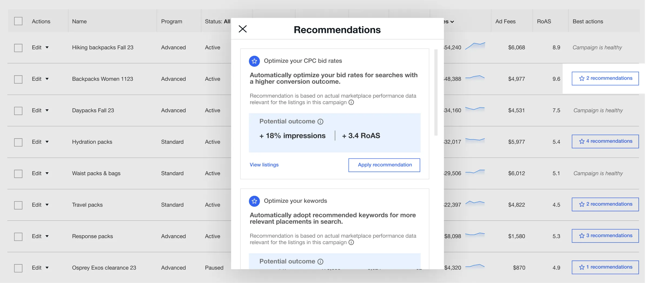Open info icon next to first Potential outcome
The image size is (649, 283).
(x=320, y=122)
